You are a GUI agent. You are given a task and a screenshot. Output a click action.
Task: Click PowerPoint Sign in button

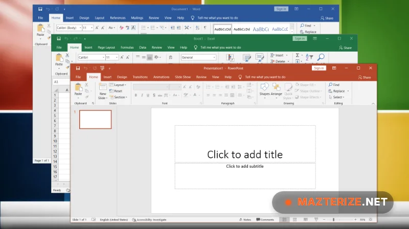319,68
